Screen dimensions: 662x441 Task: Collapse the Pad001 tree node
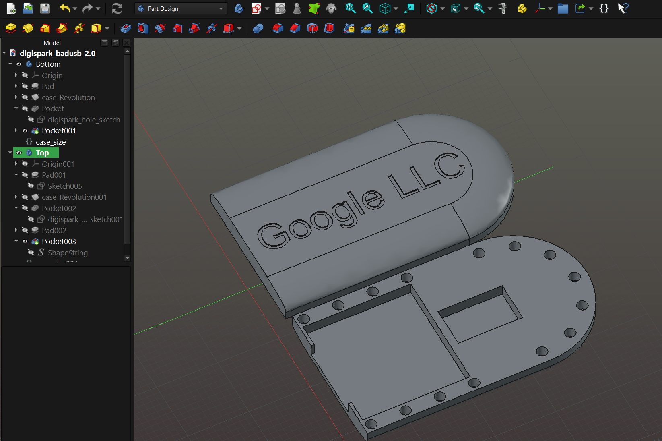[16, 175]
